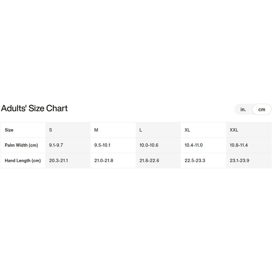The image size is (272, 272).
Task: Click hand length value 22.5-23.3
Action: pyautogui.click(x=195, y=160)
